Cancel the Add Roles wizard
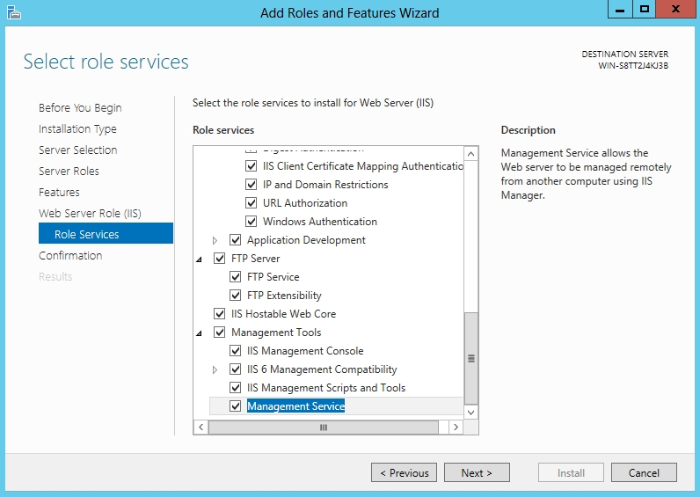 pos(644,473)
